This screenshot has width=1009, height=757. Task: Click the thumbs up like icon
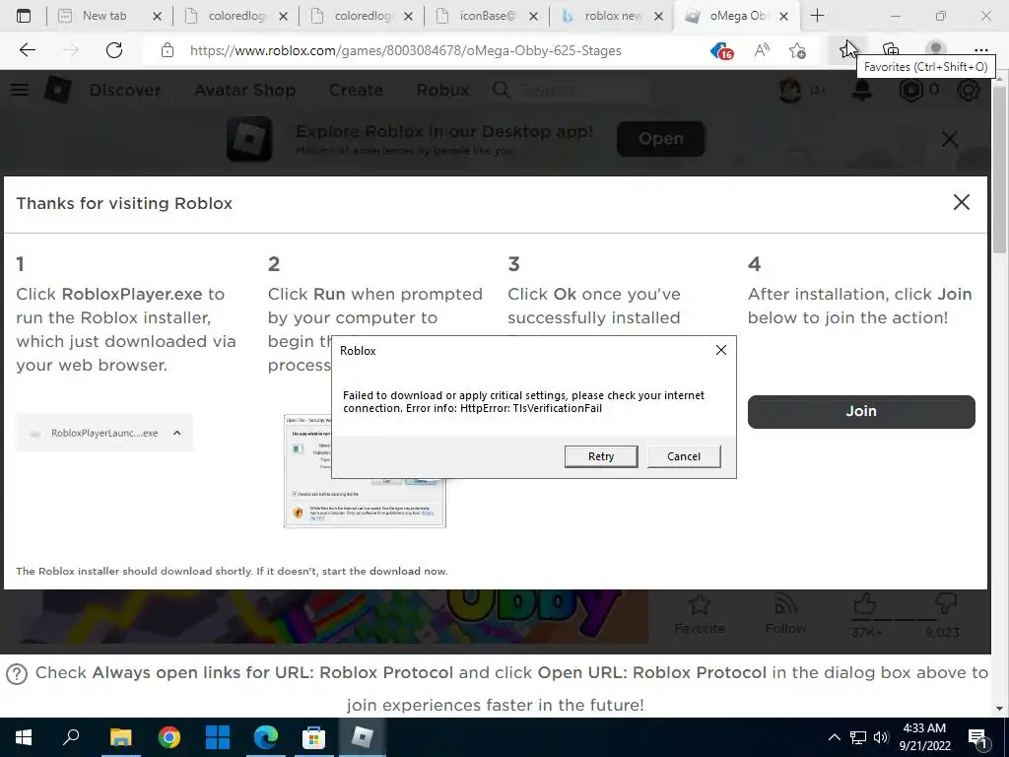pos(864,604)
